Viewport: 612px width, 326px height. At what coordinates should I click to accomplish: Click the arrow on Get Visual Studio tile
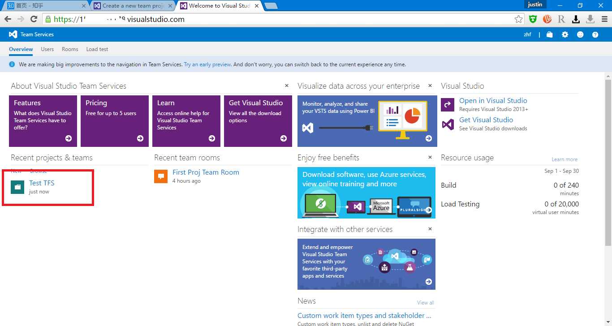pyautogui.click(x=284, y=138)
